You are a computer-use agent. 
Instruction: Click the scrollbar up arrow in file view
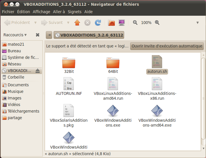[203, 55]
